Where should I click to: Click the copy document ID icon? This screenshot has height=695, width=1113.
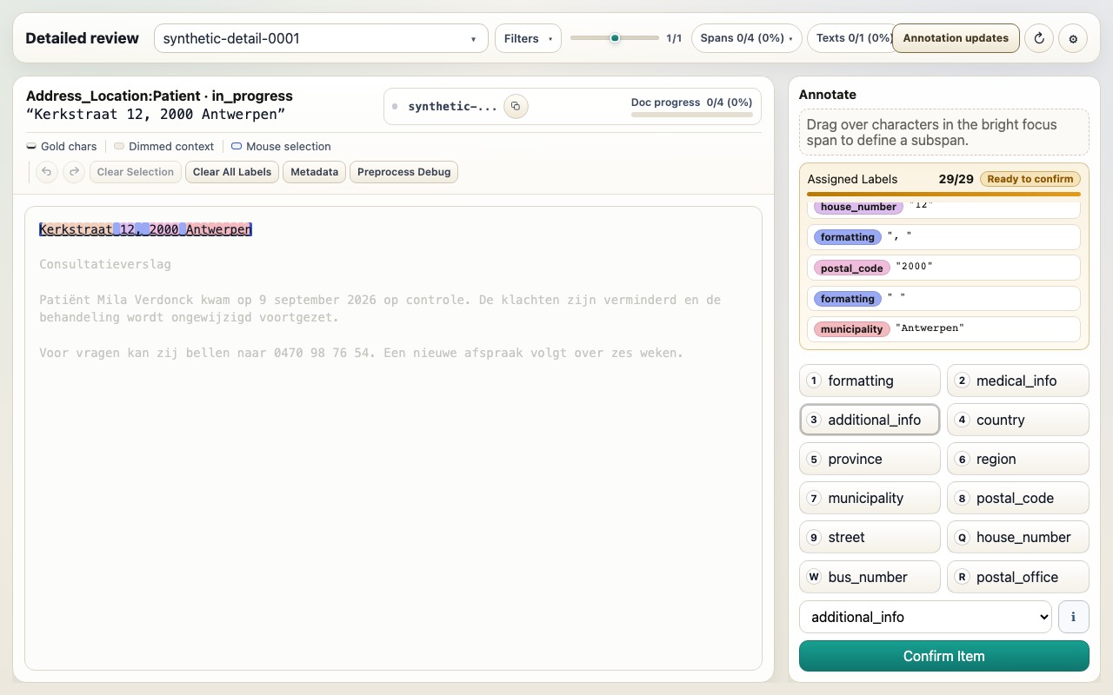[x=516, y=106]
